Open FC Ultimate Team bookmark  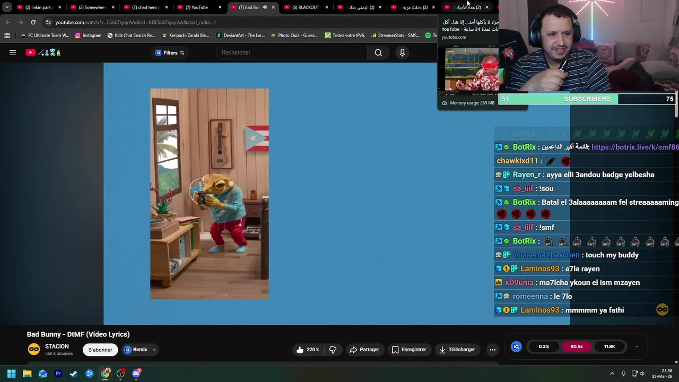(45, 36)
